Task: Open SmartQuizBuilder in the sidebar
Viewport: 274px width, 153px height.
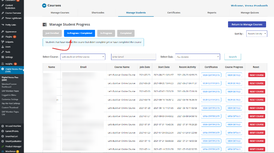Action: click(x=14, y=141)
